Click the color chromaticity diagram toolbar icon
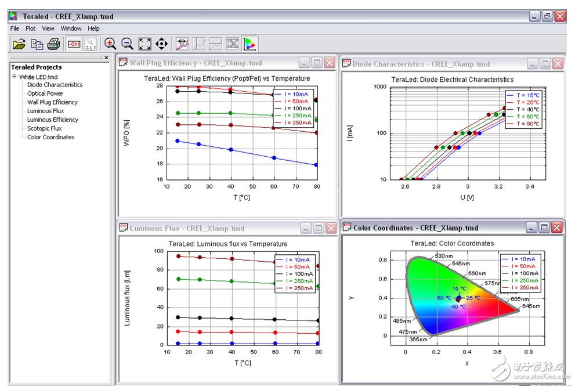The width and height of the screenshot is (575, 386). [x=250, y=44]
